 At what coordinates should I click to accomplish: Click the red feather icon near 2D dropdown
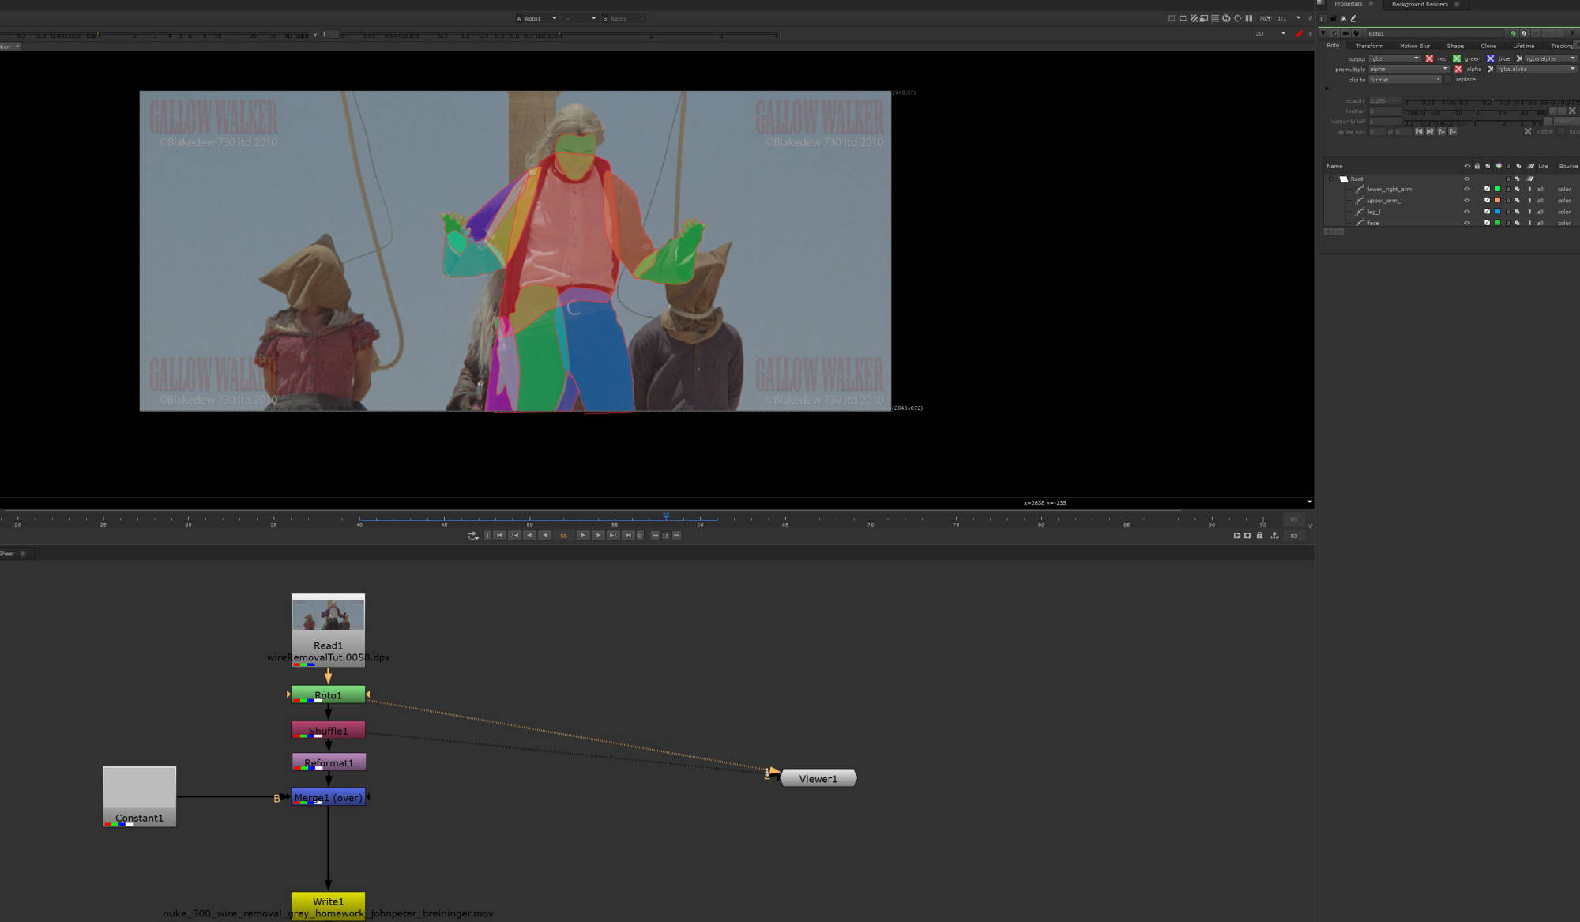[x=1299, y=33]
